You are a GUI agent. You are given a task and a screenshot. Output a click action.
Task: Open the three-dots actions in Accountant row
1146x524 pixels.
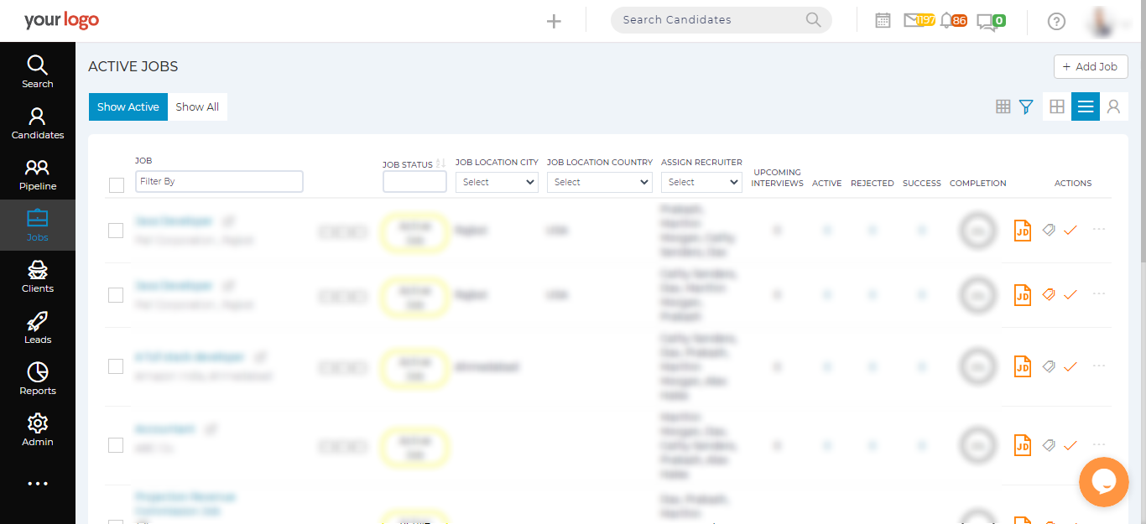click(1099, 444)
